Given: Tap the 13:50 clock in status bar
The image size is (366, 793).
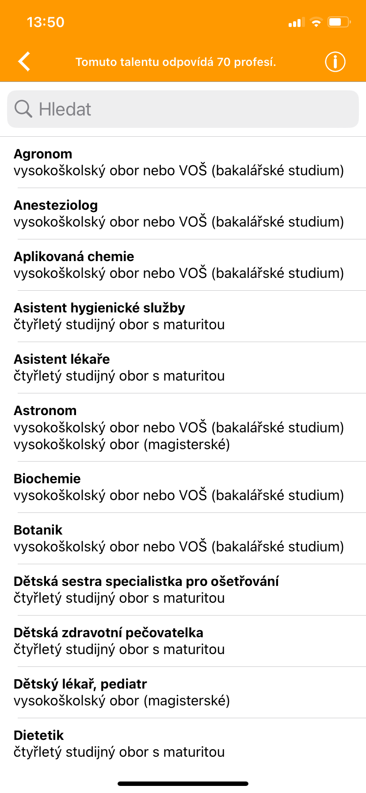Looking at the screenshot, I should click(x=46, y=22).
